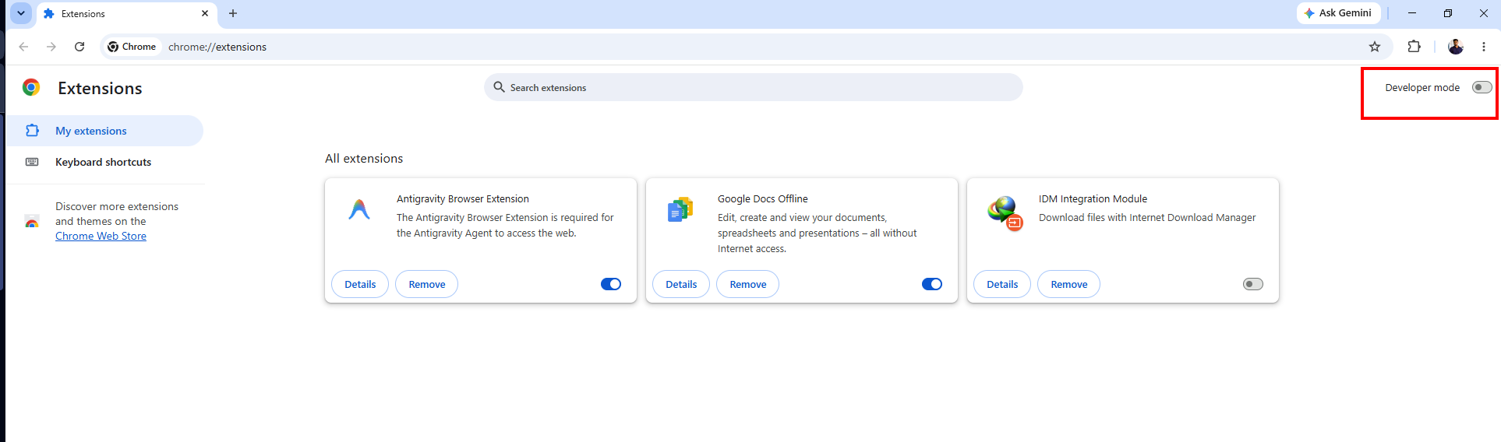
Task: Open Keyboard shortcuts in sidebar
Action: [104, 162]
